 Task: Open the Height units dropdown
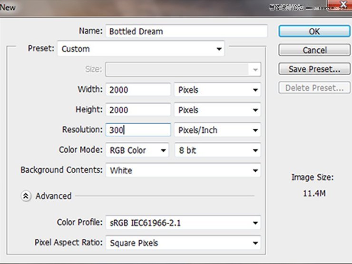click(217, 110)
